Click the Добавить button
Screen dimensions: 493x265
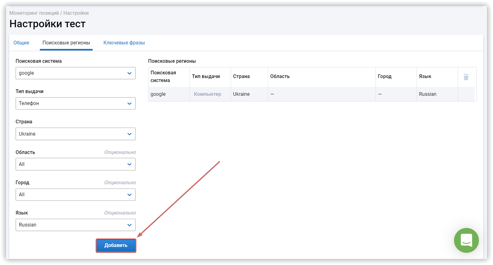coord(116,245)
